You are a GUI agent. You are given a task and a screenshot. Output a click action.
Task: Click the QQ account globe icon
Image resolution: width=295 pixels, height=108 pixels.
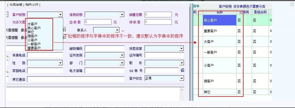182,70
